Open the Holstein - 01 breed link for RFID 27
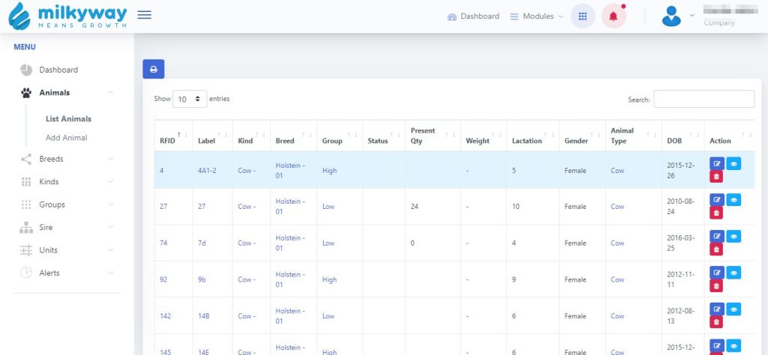 [x=290, y=206]
